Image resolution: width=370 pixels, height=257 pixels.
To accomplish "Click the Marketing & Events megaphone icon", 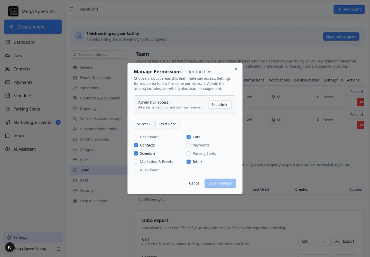I will (x=8, y=122).
